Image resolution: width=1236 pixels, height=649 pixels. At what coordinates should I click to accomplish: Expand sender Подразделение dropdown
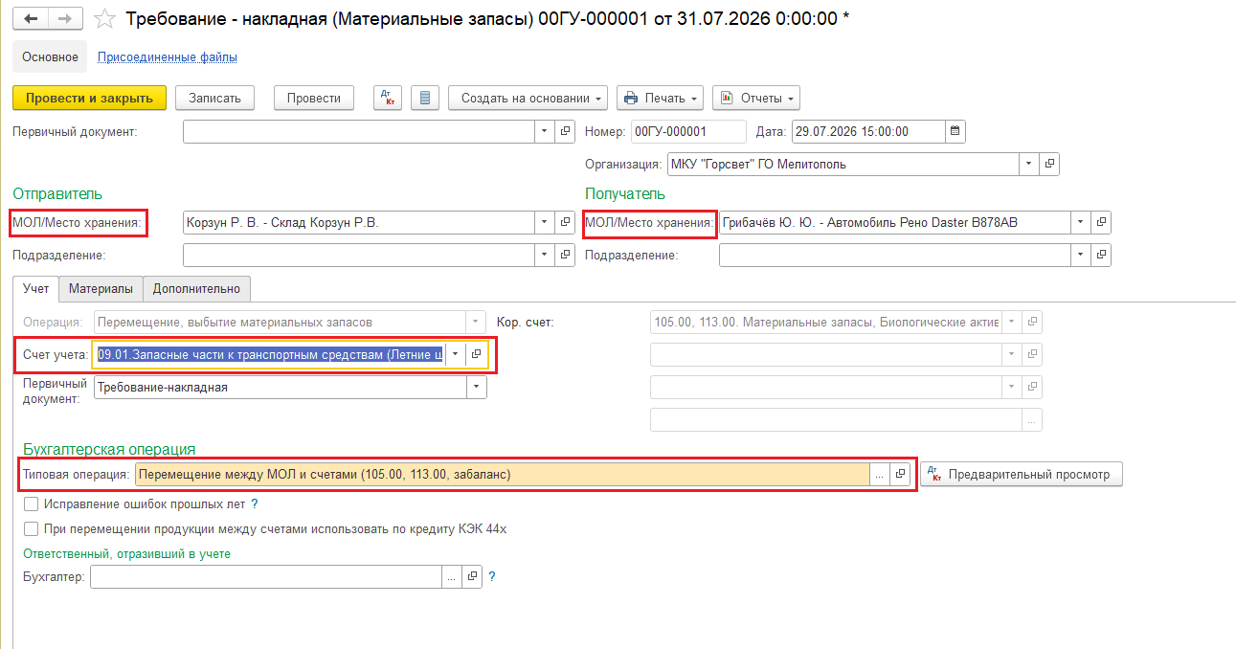[545, 255]
